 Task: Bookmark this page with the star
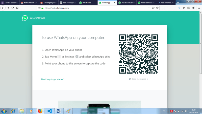click(x=157, y=8)
